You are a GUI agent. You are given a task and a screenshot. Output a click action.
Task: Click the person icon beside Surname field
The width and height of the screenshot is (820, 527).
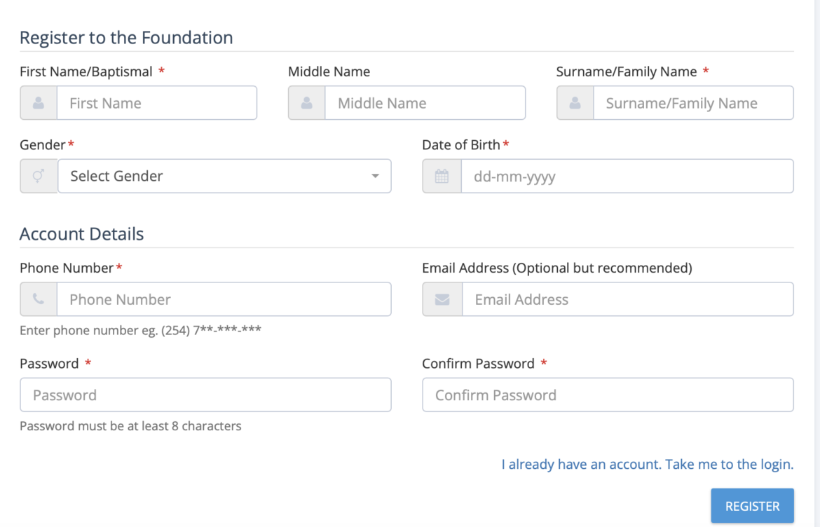coord(575,103)
